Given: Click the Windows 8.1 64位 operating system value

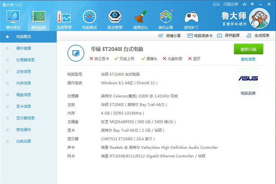Looking at the screenshot, I should coord(129,83).
